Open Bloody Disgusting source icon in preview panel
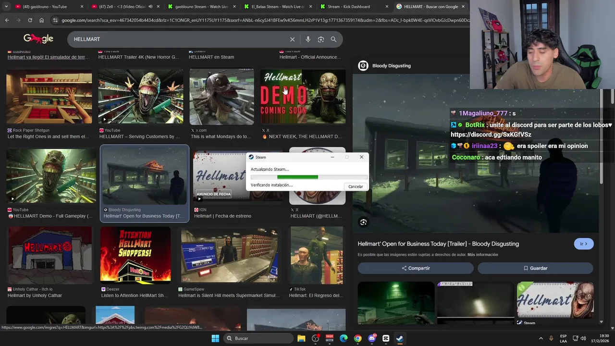The image size is (615, 346). coord(363,65)
